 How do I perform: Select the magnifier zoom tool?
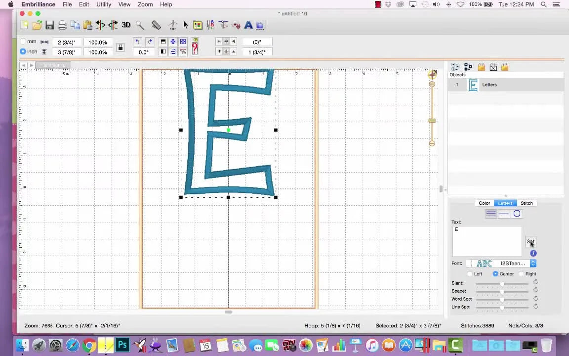click(x=140, y=25)
